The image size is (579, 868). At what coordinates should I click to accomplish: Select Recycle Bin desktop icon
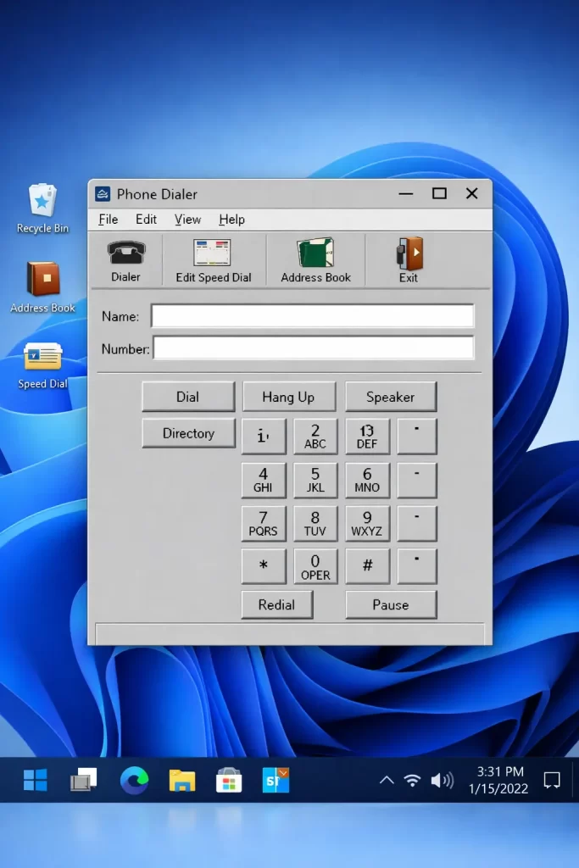coord(42,209)
